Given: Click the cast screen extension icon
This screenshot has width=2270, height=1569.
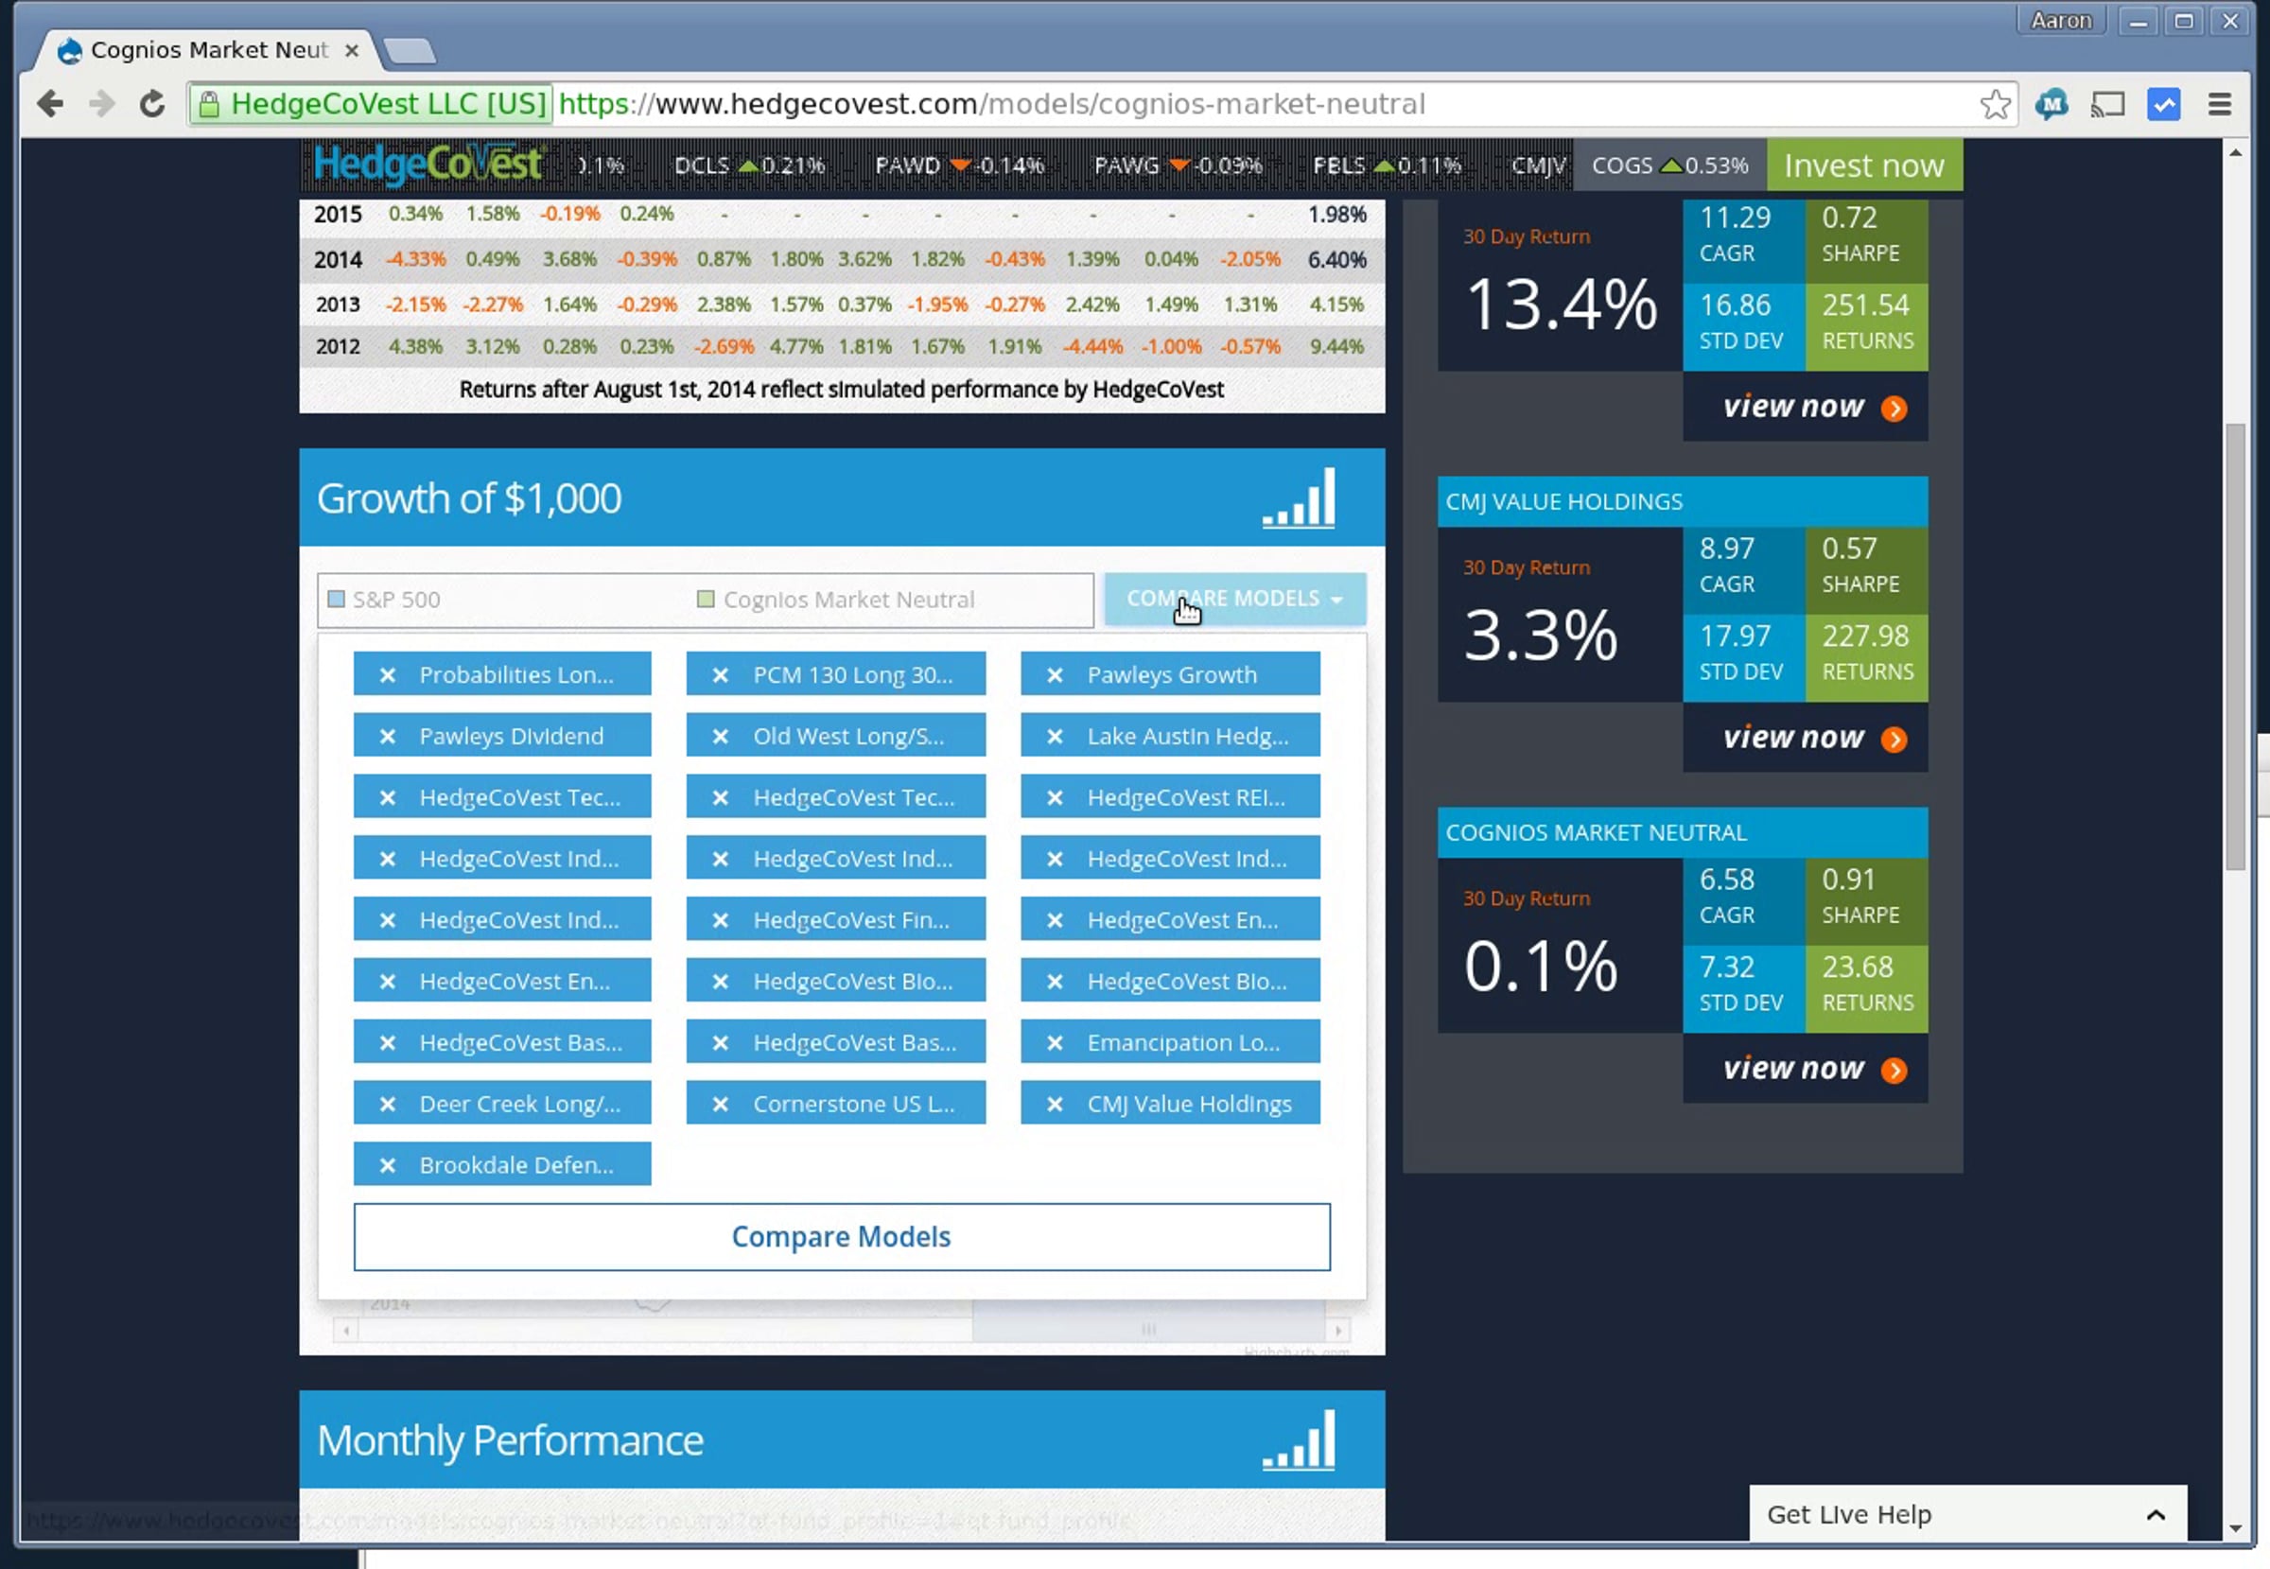Looking at the screenshot, I should (x=2107, y=104).
